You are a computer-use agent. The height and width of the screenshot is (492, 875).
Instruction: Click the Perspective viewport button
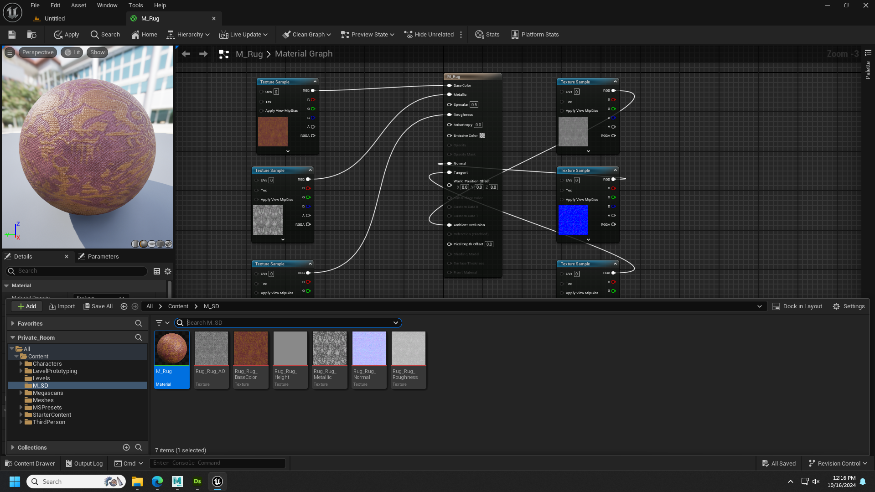coord(38,52)
